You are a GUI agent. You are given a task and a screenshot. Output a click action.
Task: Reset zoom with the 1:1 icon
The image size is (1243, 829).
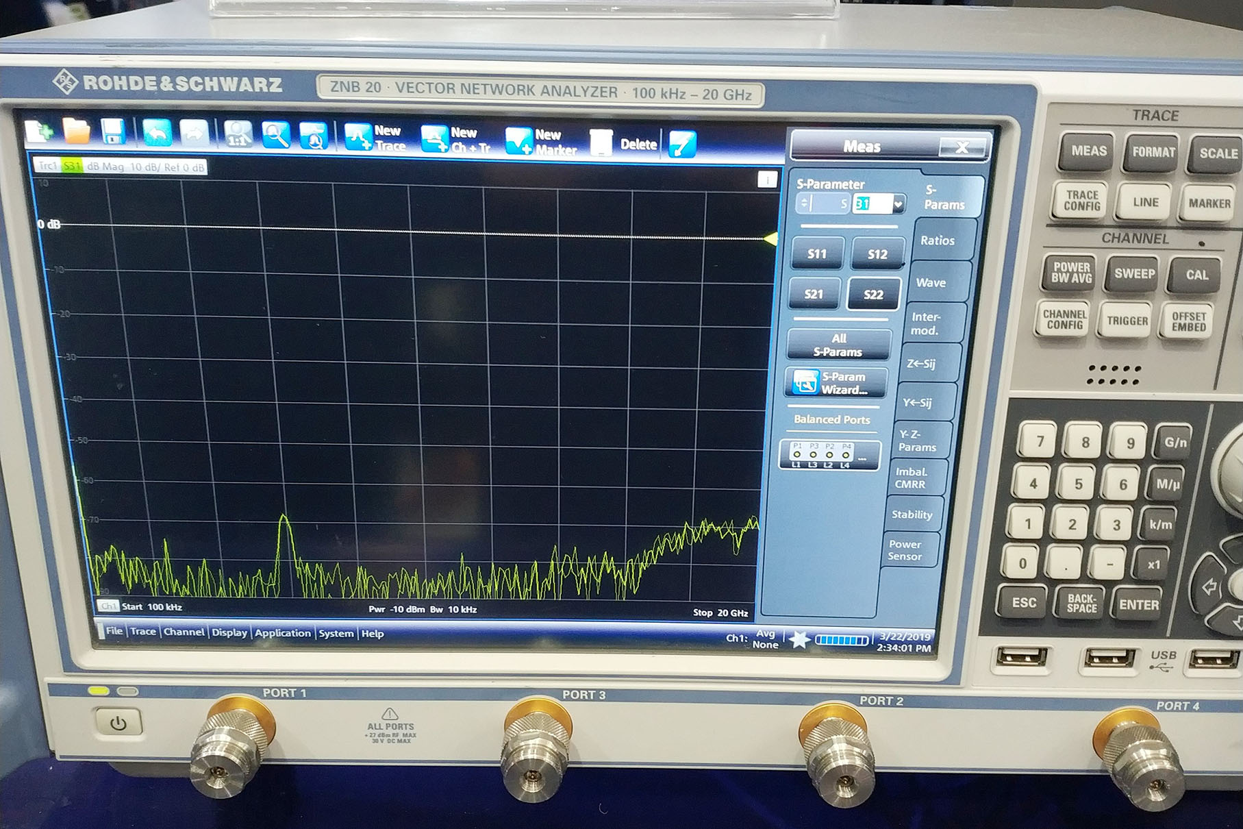[x=238, y=134]
